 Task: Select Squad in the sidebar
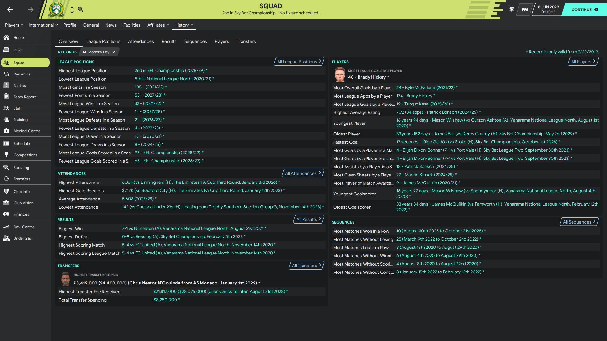(25, 63)
